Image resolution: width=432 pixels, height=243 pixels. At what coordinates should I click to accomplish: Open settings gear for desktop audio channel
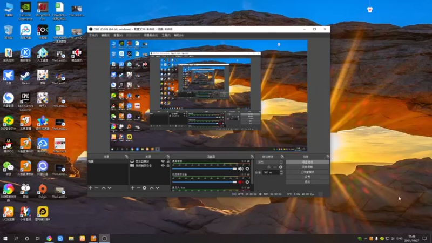[x=247, y=169]
